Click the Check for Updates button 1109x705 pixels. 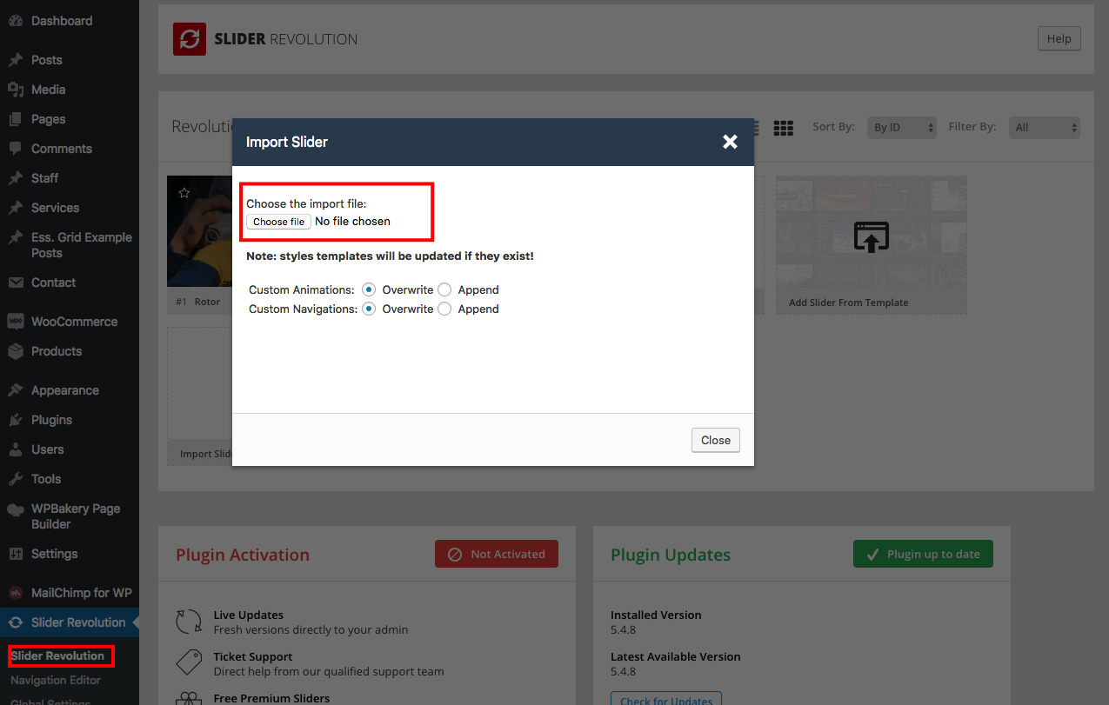tap(666, 698)
